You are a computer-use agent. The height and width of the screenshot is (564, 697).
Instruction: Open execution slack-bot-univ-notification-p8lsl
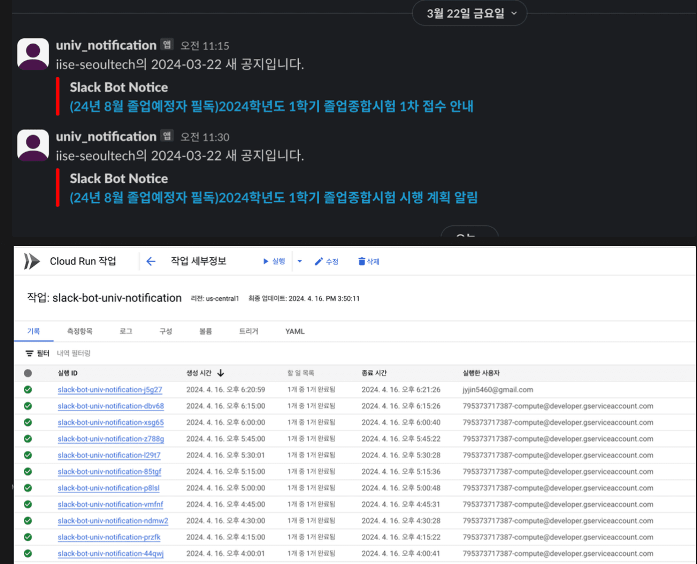click(x=109, y=488)
